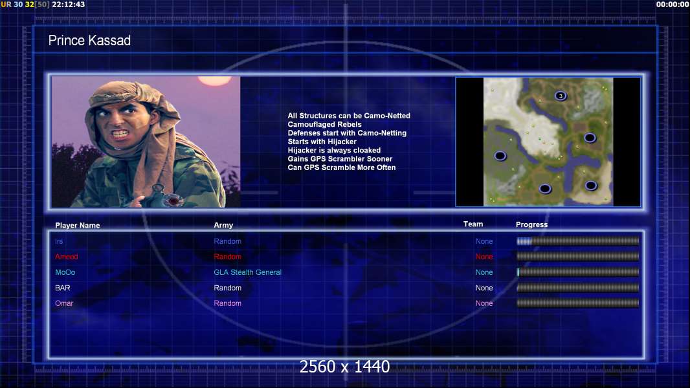Select player name 'Irs'
This screenshot has height=388, width=690.
[x=59, y=241]
